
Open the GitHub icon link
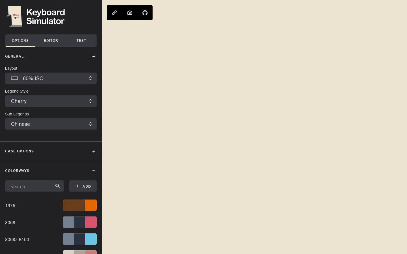coord(145,13)
